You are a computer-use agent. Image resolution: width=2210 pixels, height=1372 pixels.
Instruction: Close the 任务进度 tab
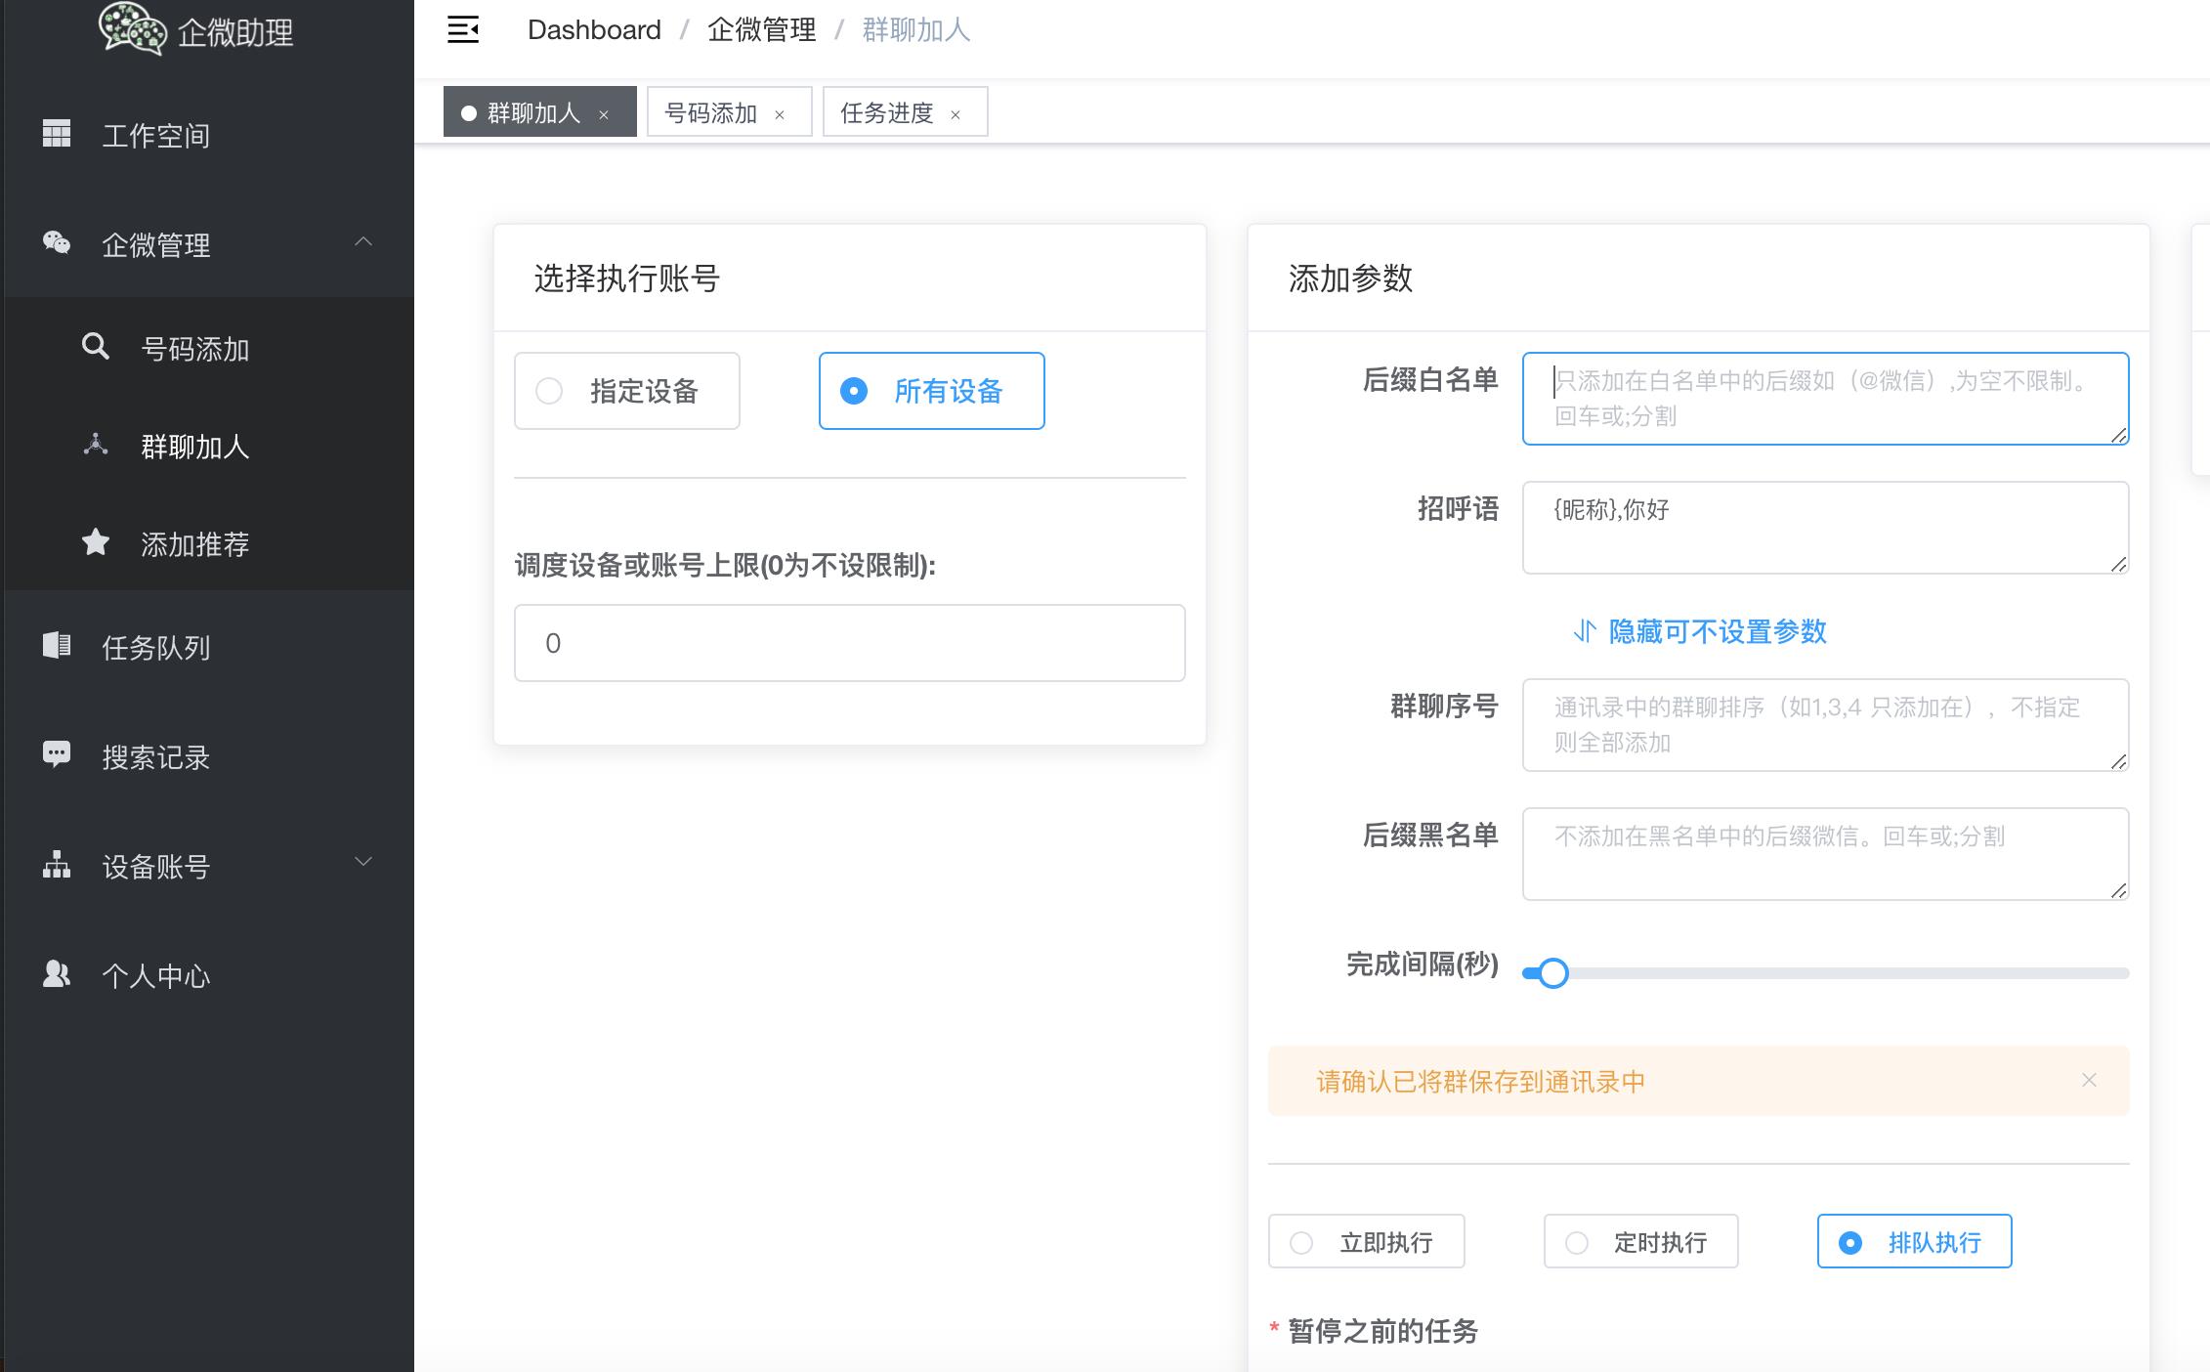(x=956, y=115)
